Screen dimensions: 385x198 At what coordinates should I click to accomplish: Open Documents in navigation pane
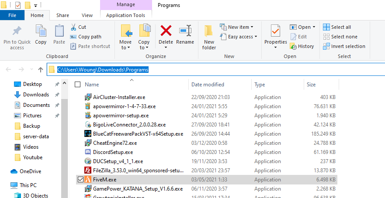[x=36, y=105]
